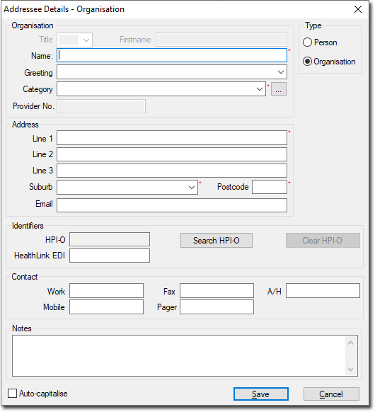Click the Fax number field
This screenshot has width=375, height=412.
(x=217, y=291)
